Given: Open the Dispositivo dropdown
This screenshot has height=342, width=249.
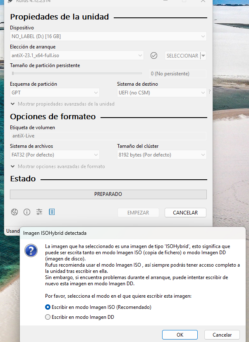Looking at the screenshot, I should pos(108,36).
